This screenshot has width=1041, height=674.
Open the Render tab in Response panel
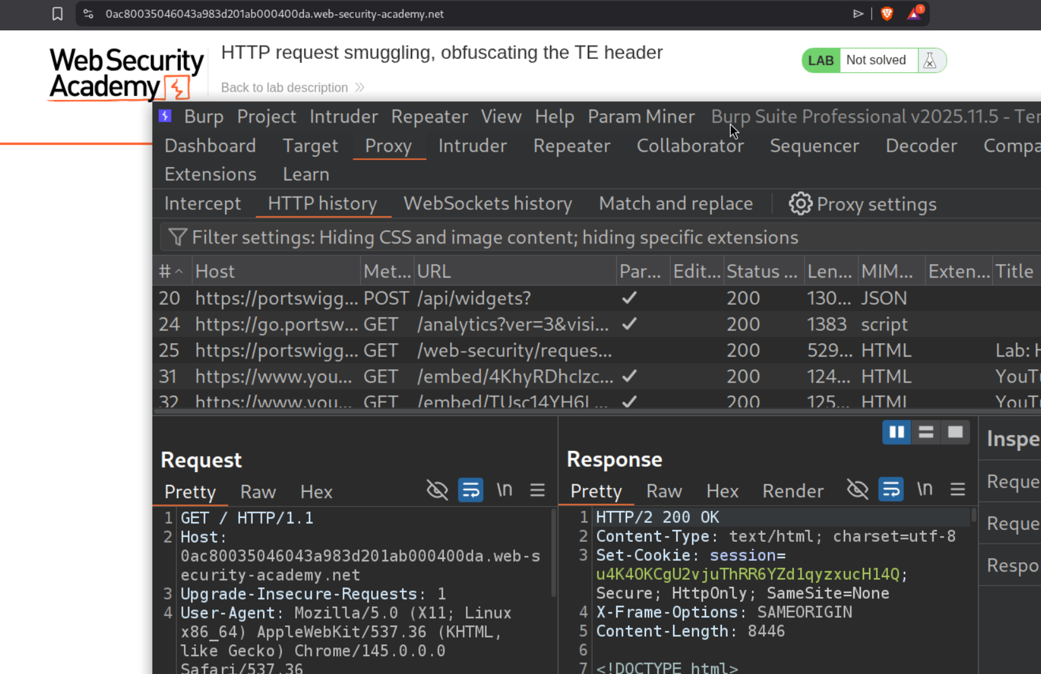(x=793, y=491)
